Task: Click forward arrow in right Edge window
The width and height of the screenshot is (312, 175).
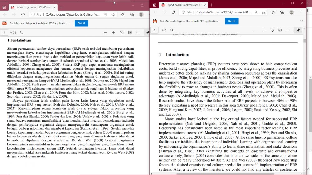Action: pos(164,12)
